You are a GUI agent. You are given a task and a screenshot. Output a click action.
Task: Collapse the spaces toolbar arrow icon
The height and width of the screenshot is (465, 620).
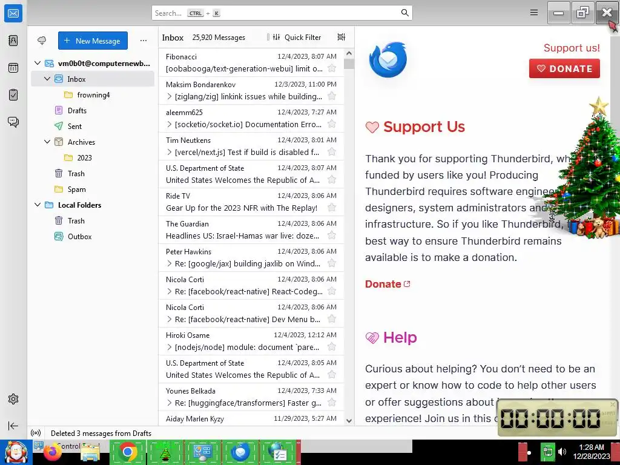click(x=13, y=426)
